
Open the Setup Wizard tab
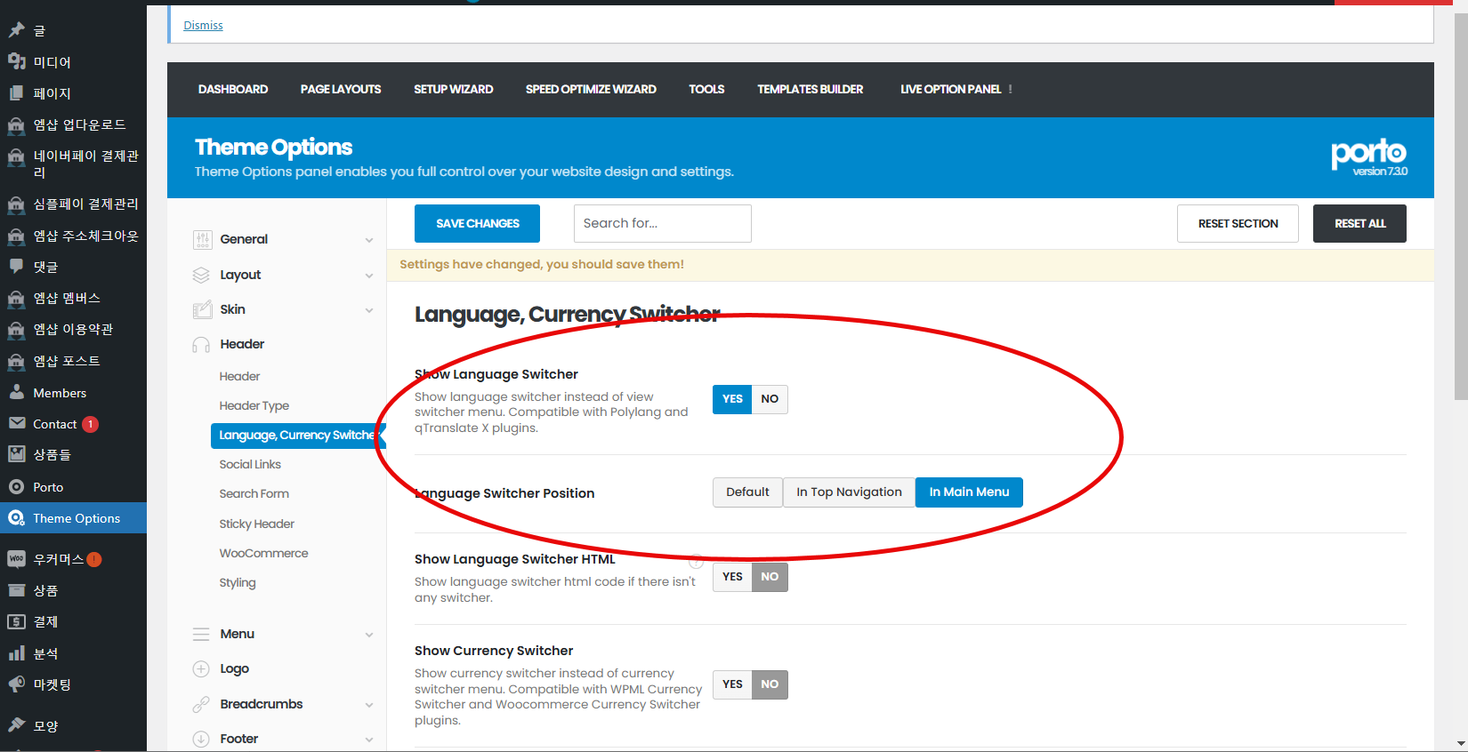coord(453,90)
